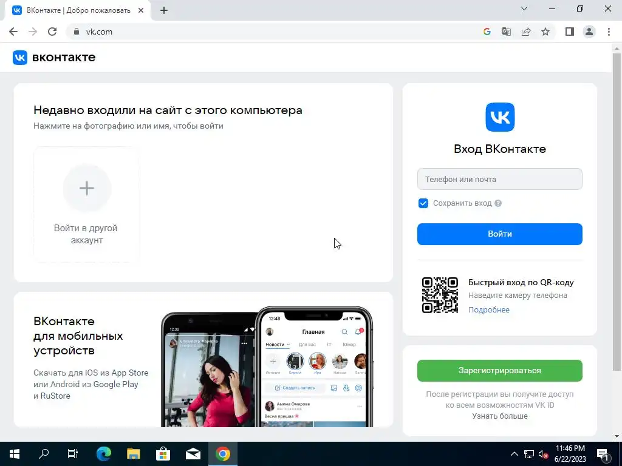Show hidden system tray icons chevron
Viewport: 622px width, 466px height.
(514, 454)
